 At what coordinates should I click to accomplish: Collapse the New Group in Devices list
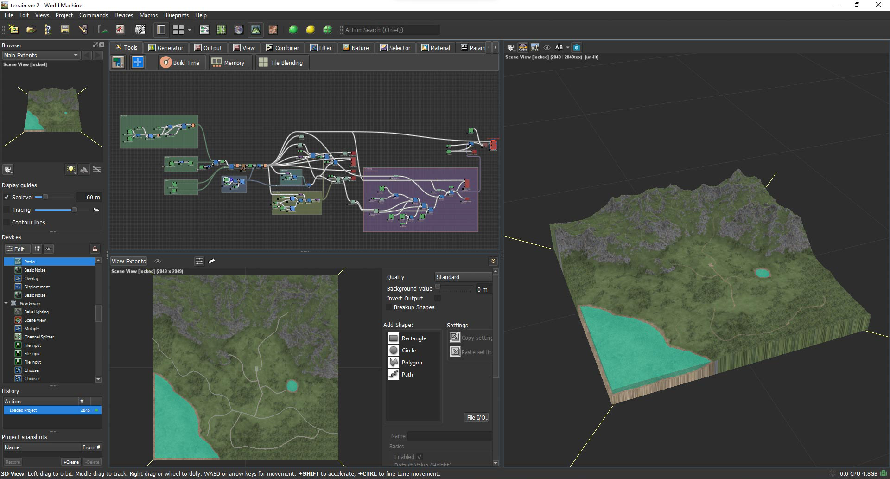click(x=6, y=303)
